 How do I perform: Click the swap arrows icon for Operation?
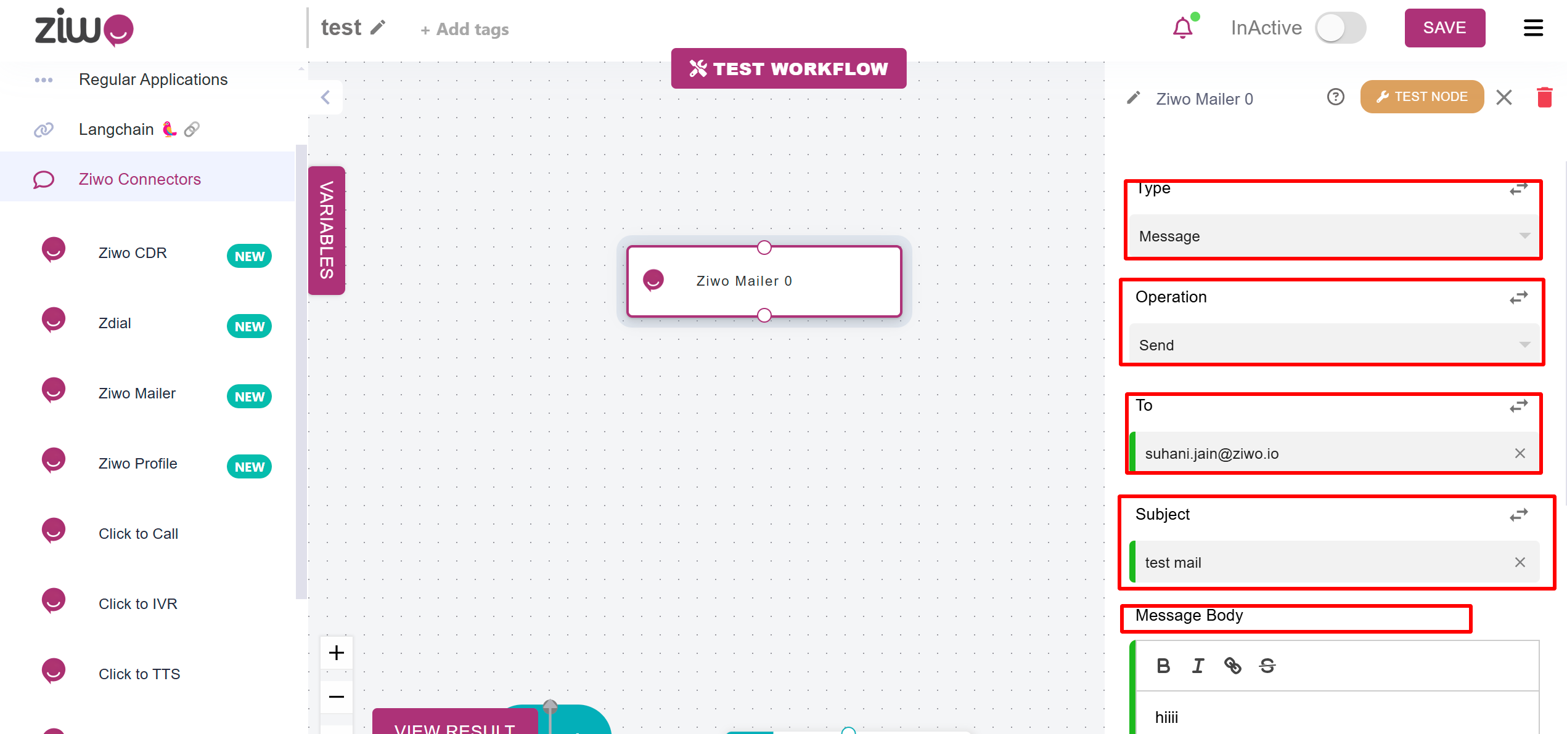[x=1518, y=298]
